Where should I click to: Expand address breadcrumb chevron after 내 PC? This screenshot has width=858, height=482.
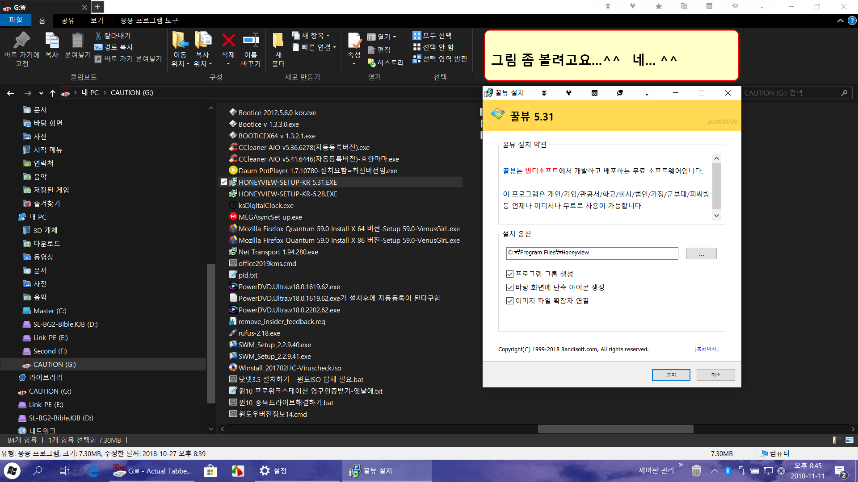105,93
